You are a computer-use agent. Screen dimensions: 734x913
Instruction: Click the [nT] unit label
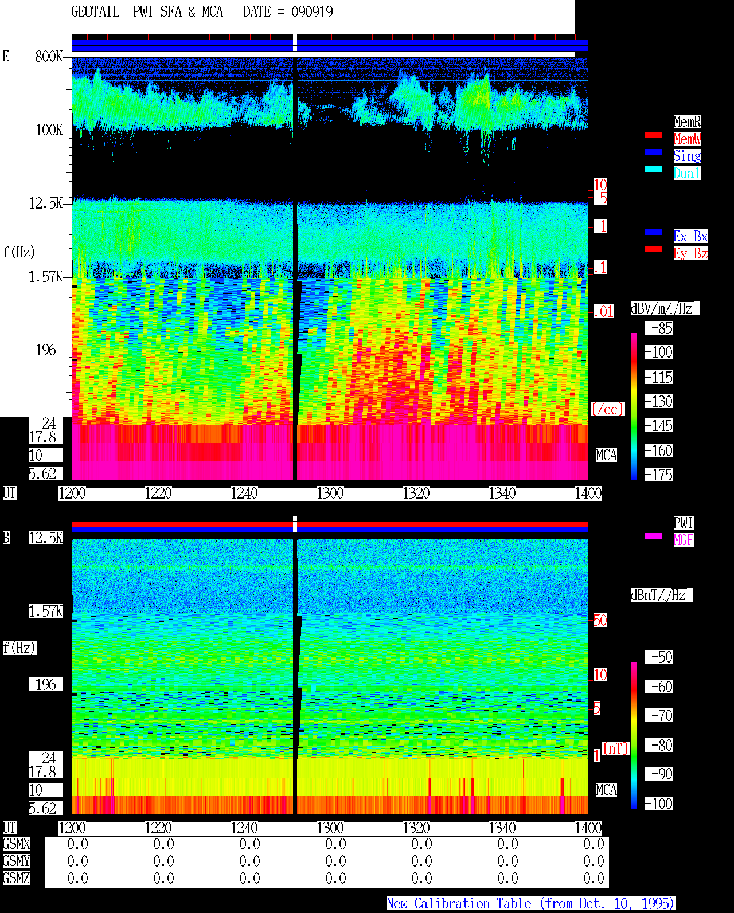616,749
